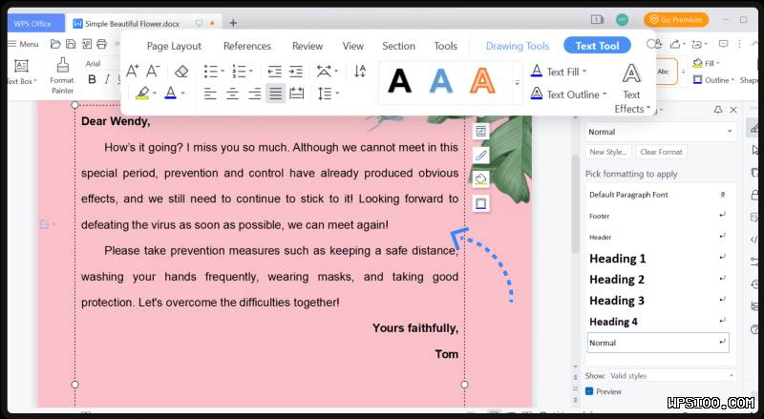Select the orange outline text style preset
Screen dimensions: 764x419
pyautogui.click(x=482, y=81)
